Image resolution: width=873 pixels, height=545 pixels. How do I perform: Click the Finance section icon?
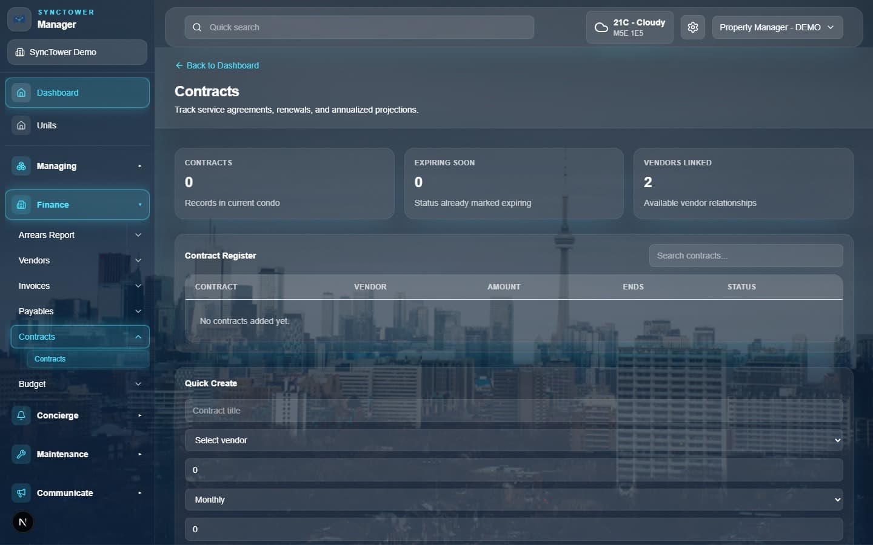(21, 205)
